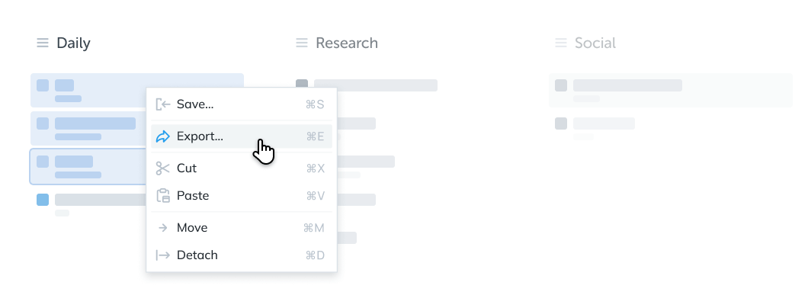Toggle the first Social item's checkbox
This screenshot has height=295, width=808.
tap(561, 85)
